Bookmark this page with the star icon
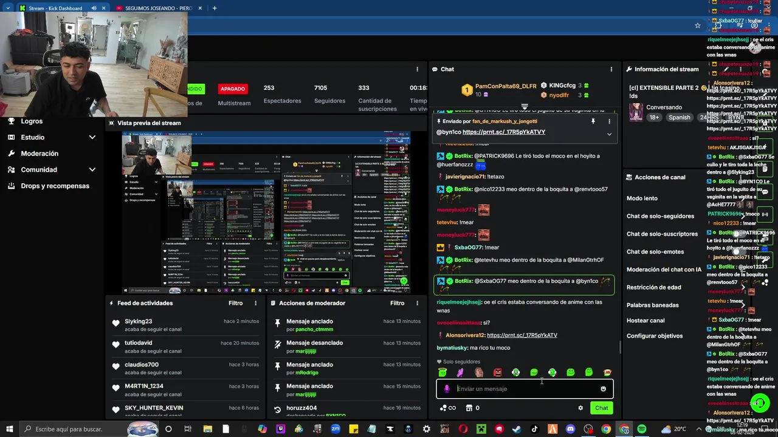Image resolution: width=778 pixels, height=437 pixels. point(698,25)
